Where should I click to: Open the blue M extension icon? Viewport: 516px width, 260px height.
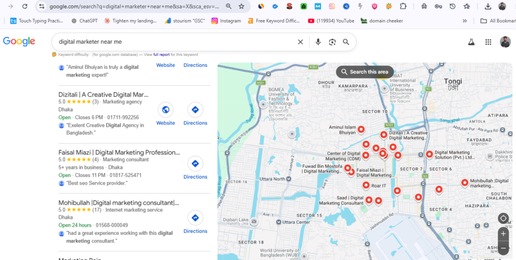pos(317,6)
